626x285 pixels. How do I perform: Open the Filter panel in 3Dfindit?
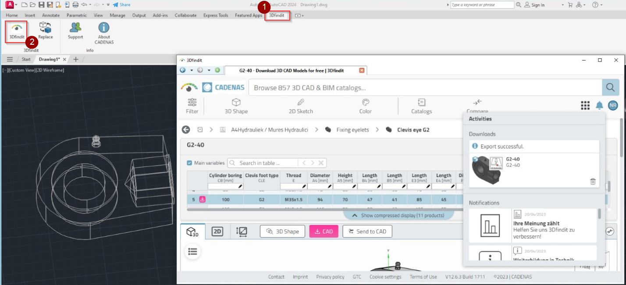pos(192,106)
